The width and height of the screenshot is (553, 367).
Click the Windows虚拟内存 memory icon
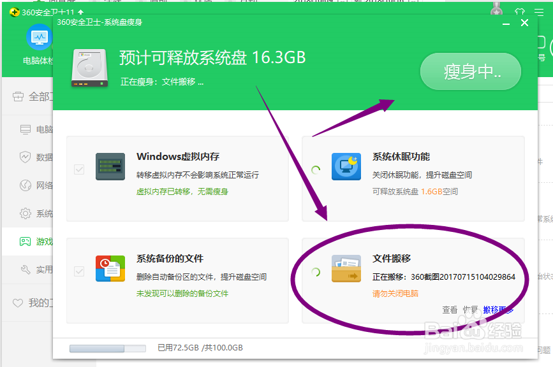tap(110, 166)
